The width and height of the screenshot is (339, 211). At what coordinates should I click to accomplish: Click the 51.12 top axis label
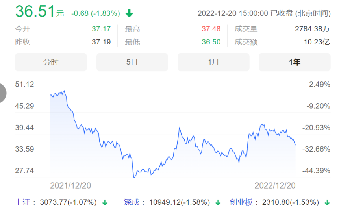click(24, 84)
